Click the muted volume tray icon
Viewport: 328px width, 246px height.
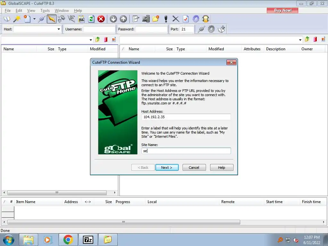[296, 240]
